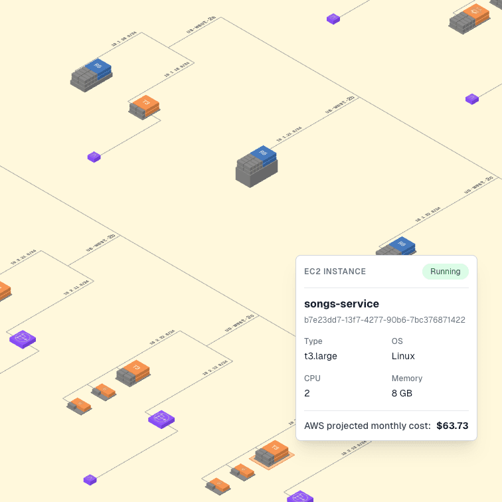Screen dimensions: 502x502
Task: Select RDS block partly hidden above info card
Action: tap(396, 246)
